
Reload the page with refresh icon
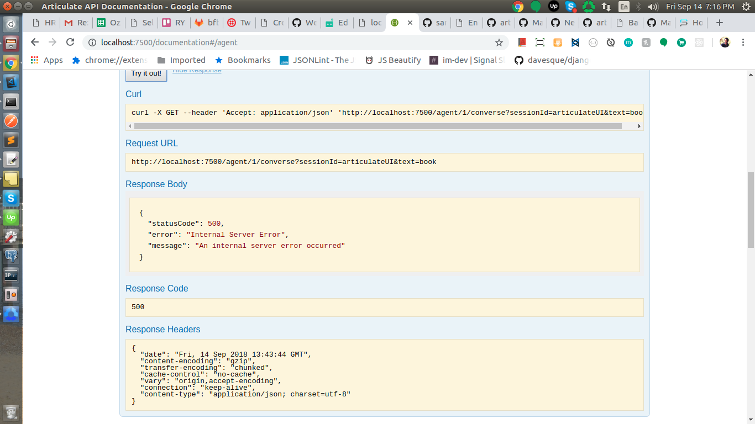click(70, 43)
